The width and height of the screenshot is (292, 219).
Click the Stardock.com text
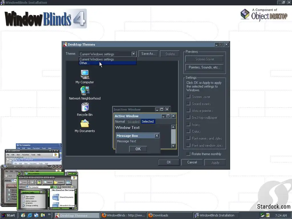(273, 206)
